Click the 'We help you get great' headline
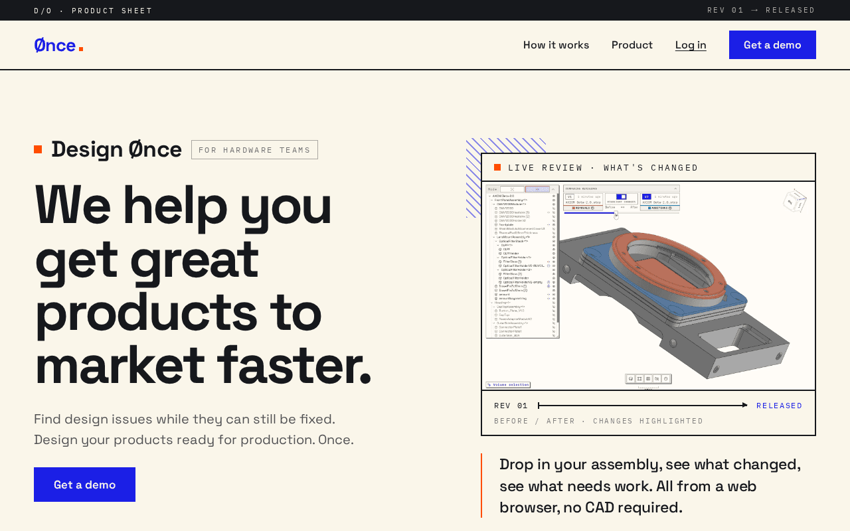The image size is (850, 531). click(x=203, y=284)
